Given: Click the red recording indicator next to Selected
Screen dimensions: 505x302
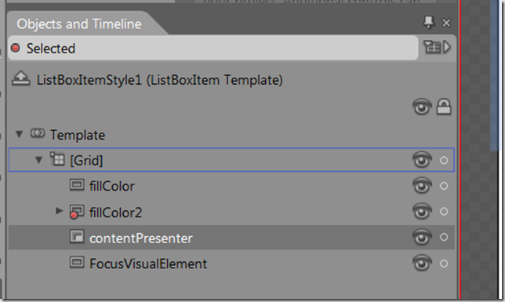Looking at the screenshot, I should coord(15,49).
